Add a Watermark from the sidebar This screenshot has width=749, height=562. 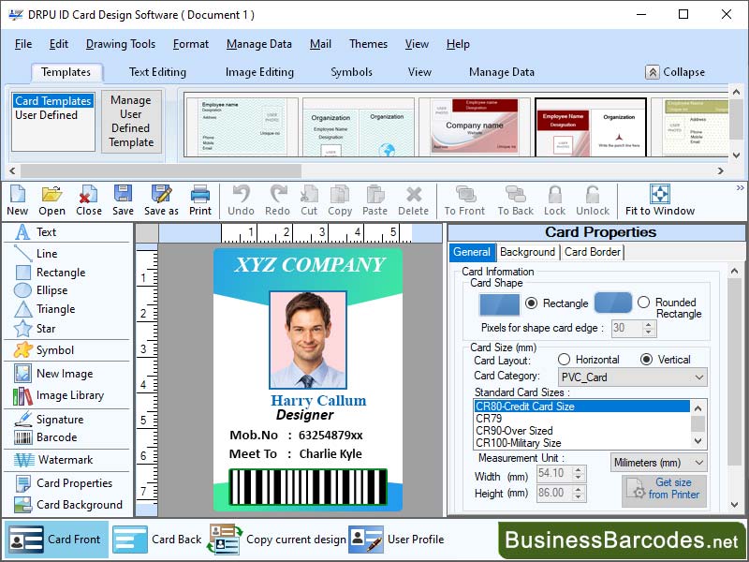65,460
